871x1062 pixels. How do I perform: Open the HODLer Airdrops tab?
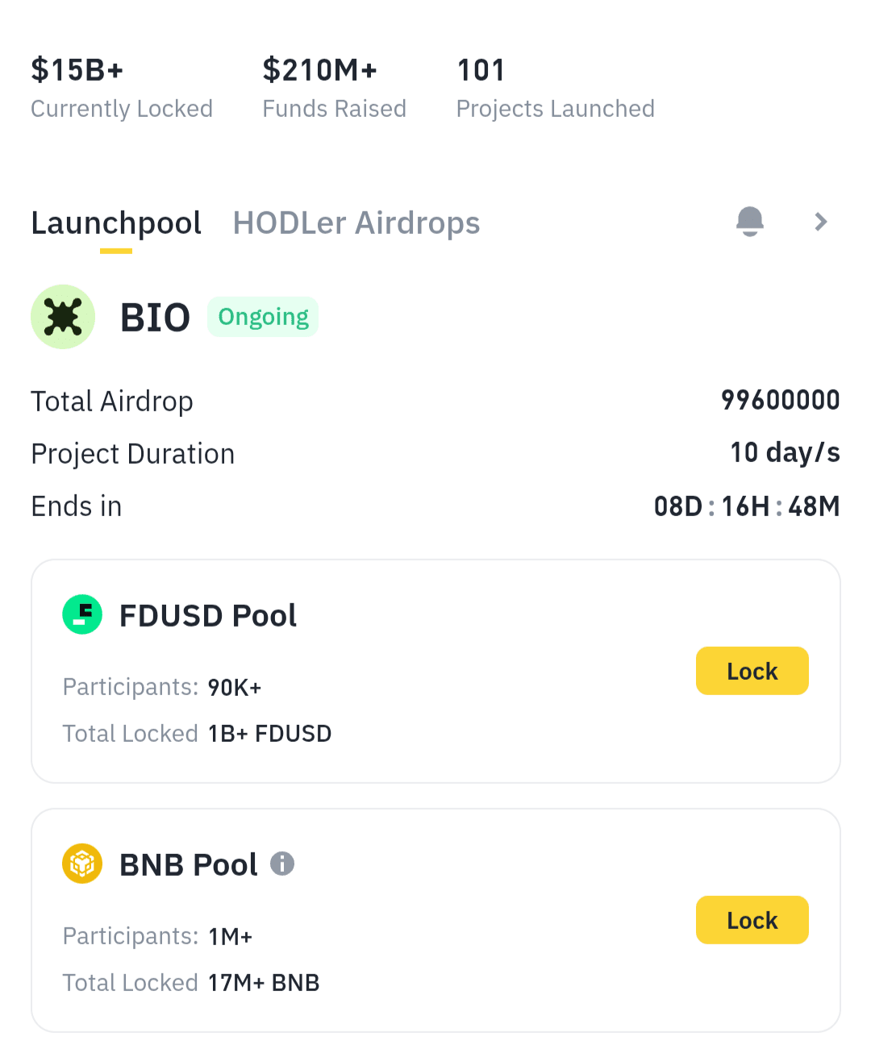click(x=356, y=223)
